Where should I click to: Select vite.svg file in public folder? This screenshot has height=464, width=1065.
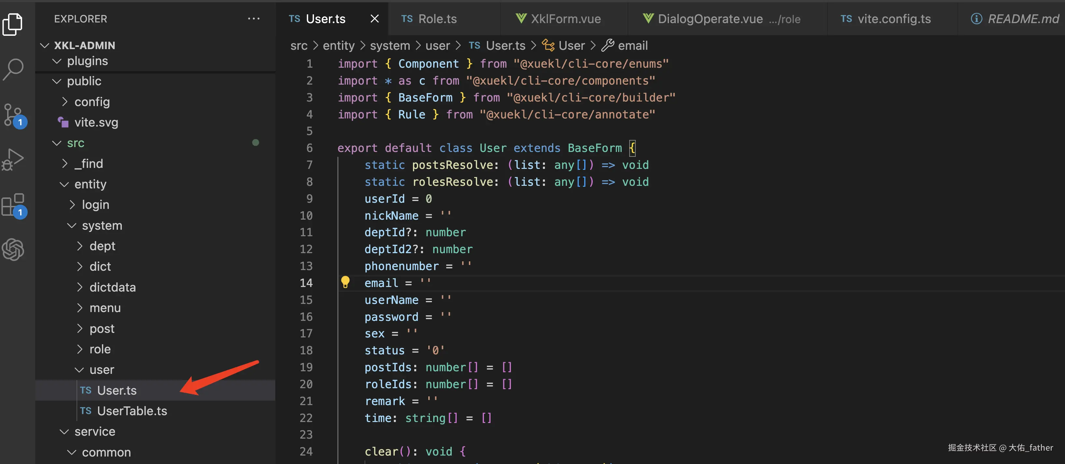pyautogui.click(x=96, y=122)
